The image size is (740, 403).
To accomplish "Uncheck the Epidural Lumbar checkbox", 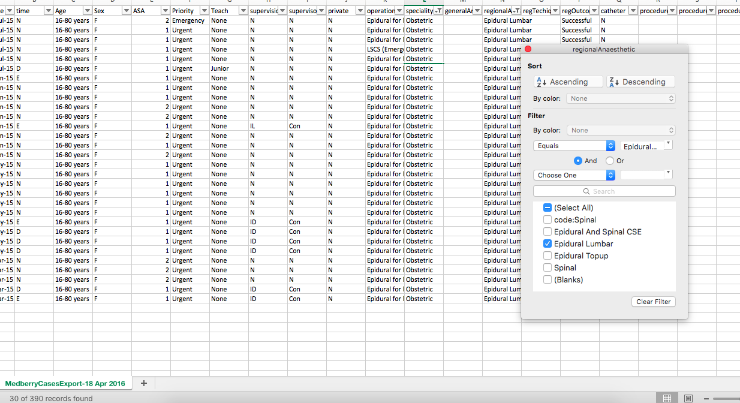I will pos(548,244).
